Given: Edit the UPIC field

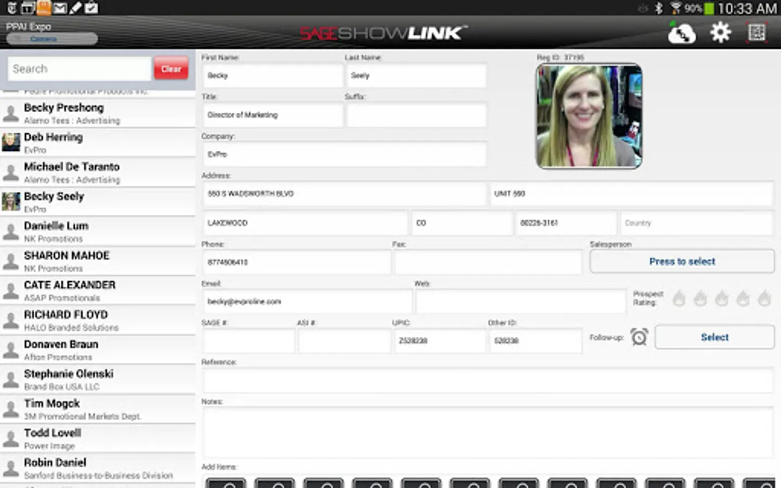Looking at the screenshot, I should 440,341.
